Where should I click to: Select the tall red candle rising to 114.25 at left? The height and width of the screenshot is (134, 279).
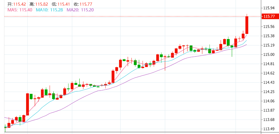27,104
